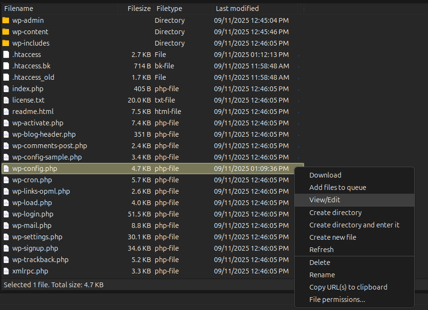Click the wp-load.php file icon
Image resolution: width=428 pixels, height=310 pixels.
tap(6, 203)
